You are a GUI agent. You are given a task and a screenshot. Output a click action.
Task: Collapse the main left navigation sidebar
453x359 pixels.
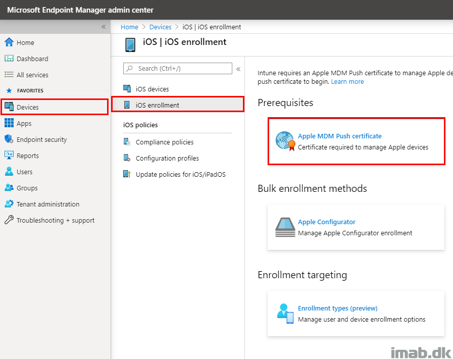pos(104,27)
